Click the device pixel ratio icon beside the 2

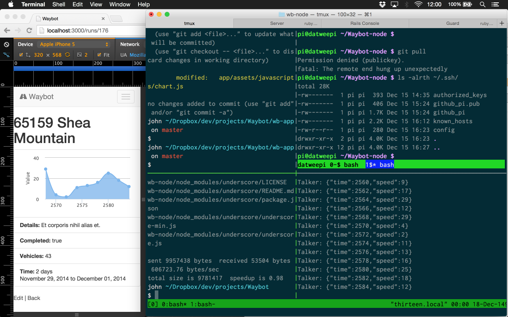coord(79,54)
